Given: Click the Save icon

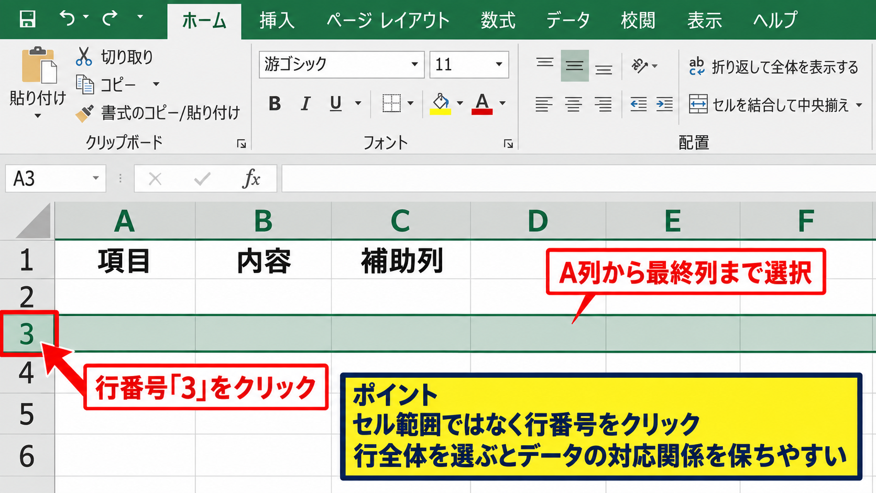Looking at the screenshot, I should coord(27,19).
